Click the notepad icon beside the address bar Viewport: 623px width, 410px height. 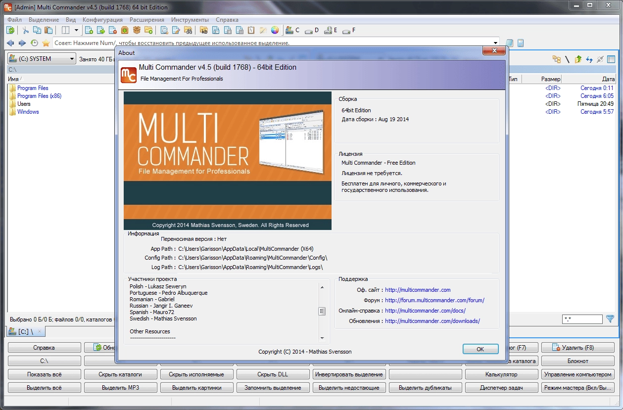coord(509,43)
